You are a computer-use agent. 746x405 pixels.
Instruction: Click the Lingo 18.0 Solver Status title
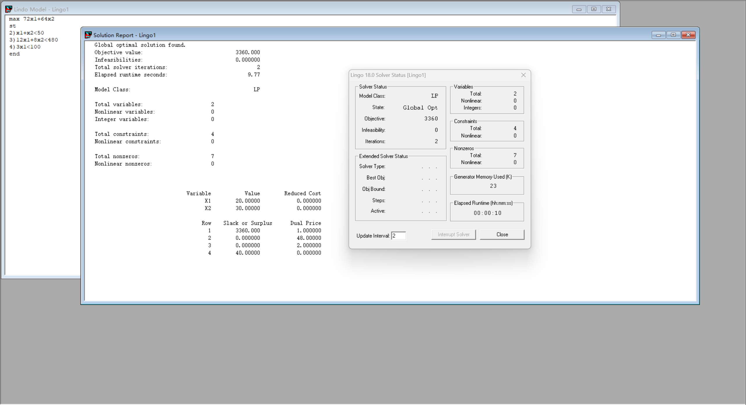point(388,75)
